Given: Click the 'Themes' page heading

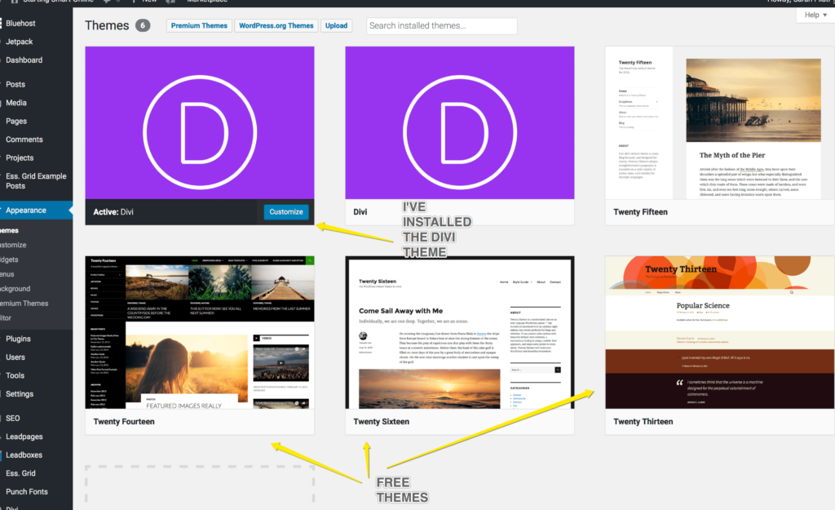Looking at the screenshot, I should (107, 25).
